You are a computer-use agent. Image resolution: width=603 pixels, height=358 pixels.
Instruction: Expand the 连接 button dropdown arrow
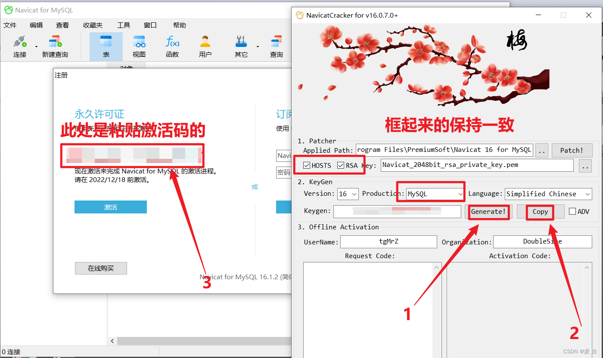tap(36, 46)
